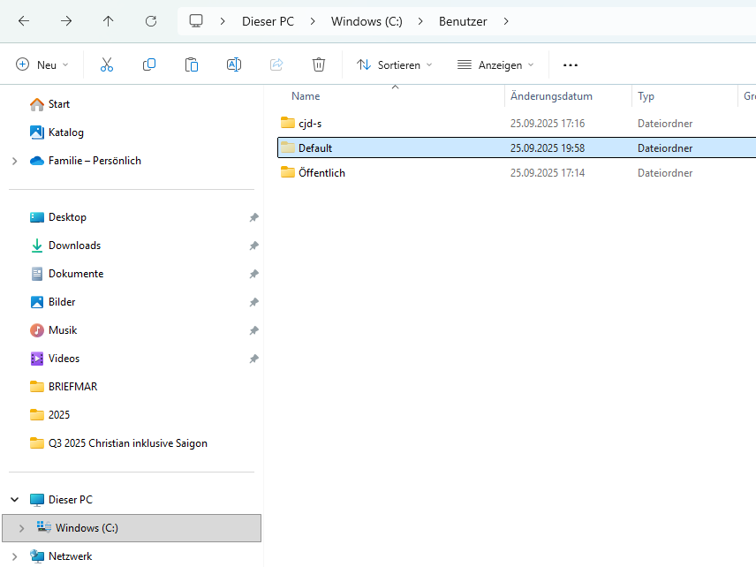Copy the selected item
The height and width of the screenshot is (567, 756).
[x=149, y=64]
